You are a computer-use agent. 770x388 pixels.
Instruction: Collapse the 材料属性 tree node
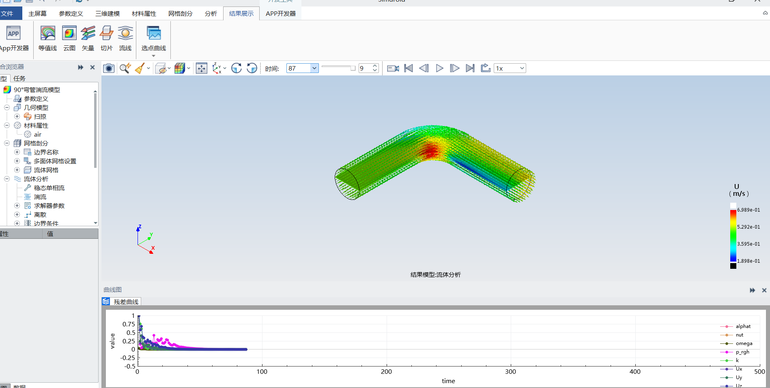click(7, 125)
